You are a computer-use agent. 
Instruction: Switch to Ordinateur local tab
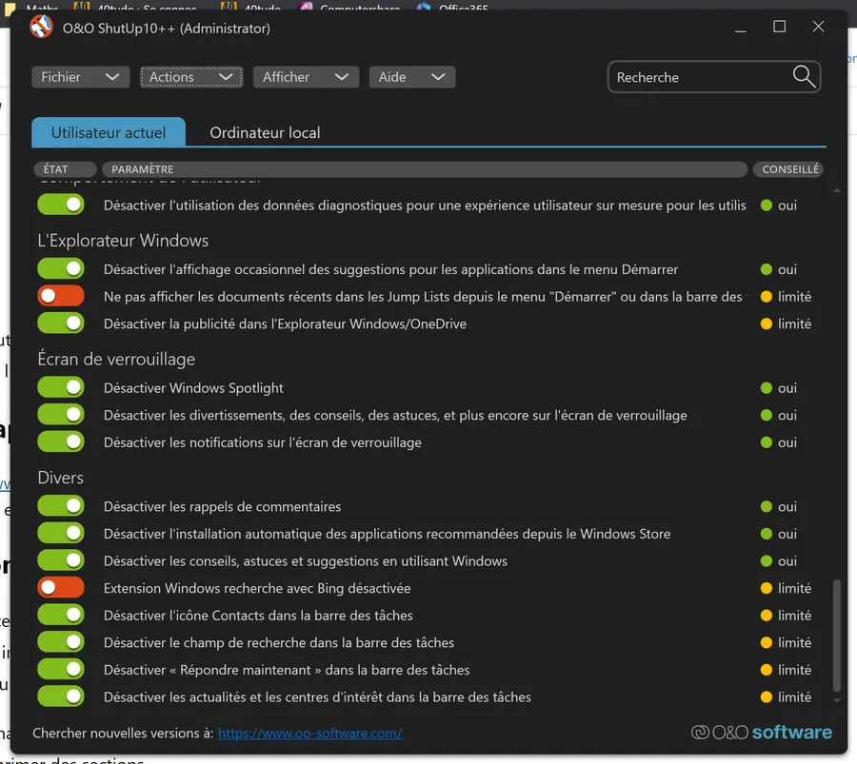coord(265,132)
